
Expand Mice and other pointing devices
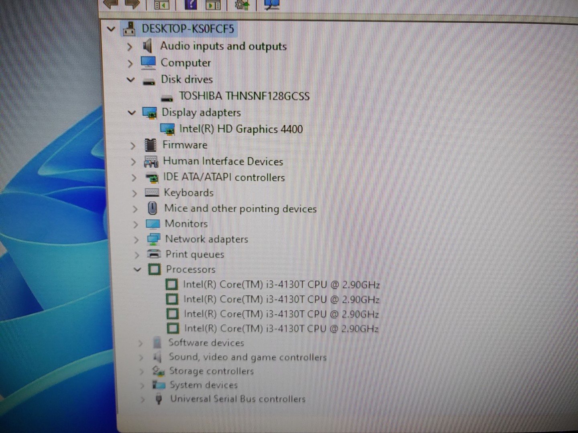point(135,209)
